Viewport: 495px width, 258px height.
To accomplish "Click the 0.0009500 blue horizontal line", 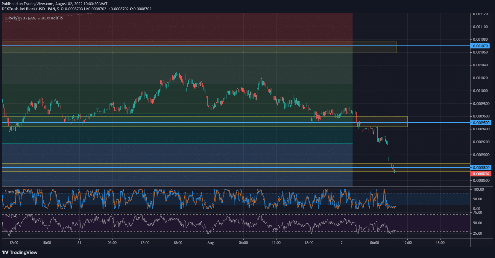I will tap(236, 123).
